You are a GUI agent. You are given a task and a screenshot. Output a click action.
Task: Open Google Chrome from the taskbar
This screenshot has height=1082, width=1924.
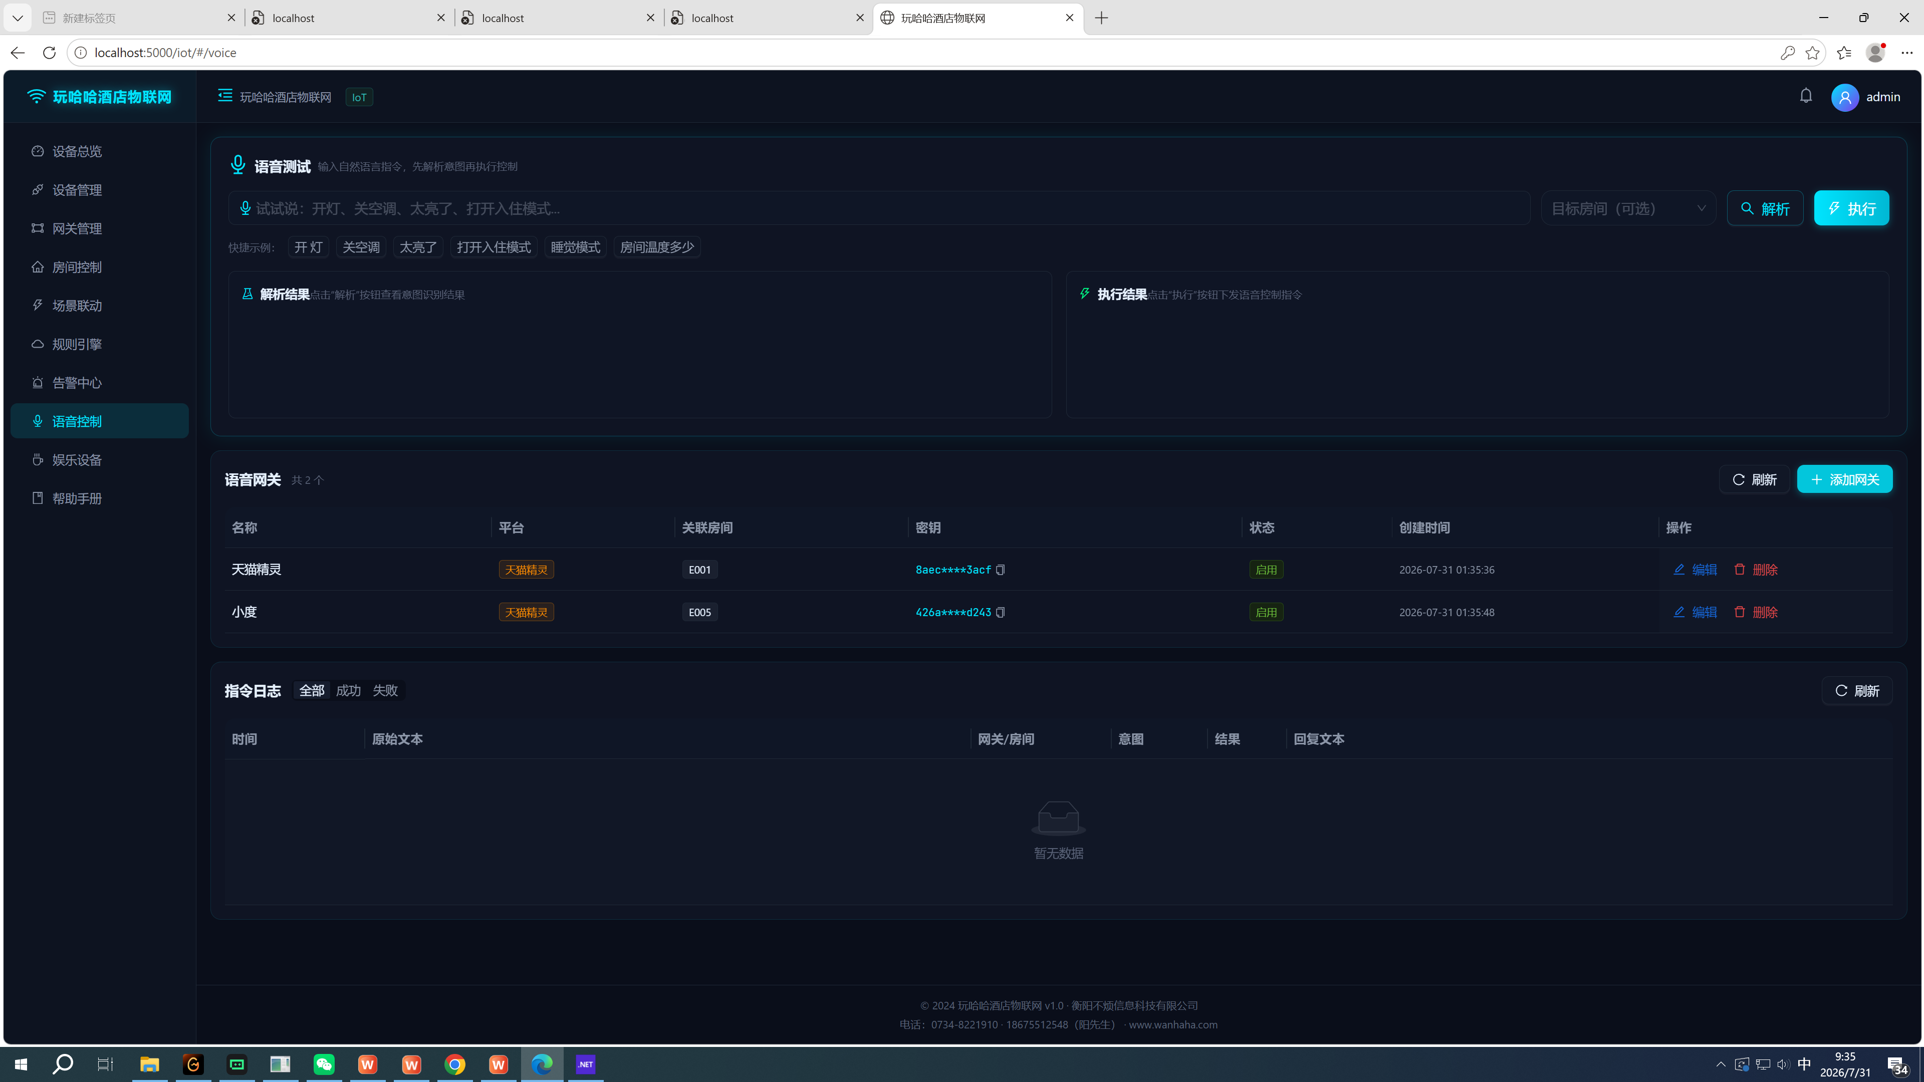coord(455,1064)
